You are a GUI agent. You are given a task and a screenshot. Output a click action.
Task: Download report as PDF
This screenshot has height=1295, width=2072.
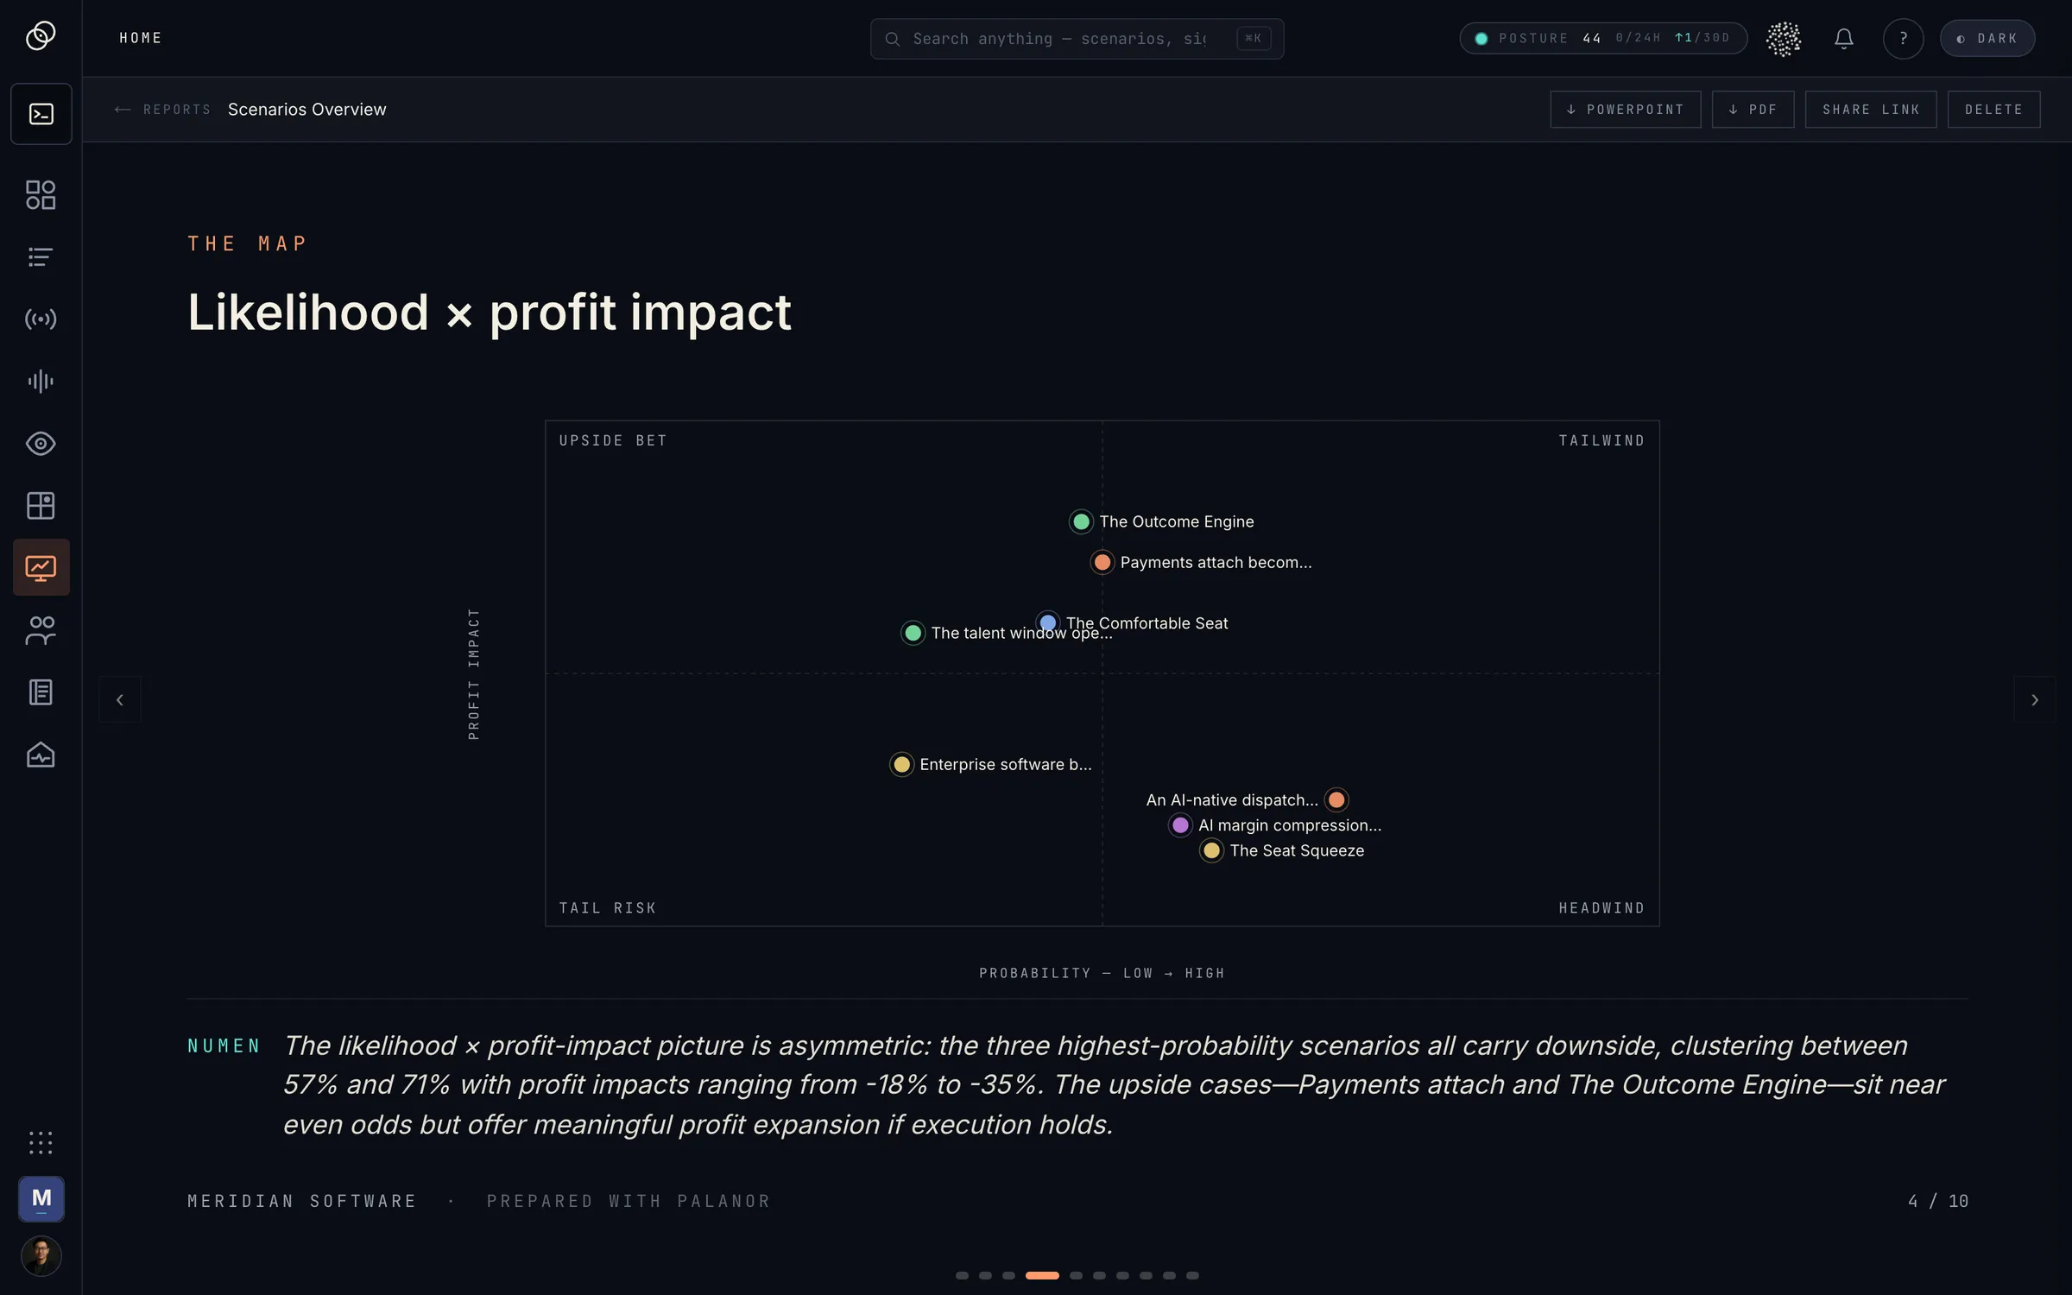coord(1753,110)
